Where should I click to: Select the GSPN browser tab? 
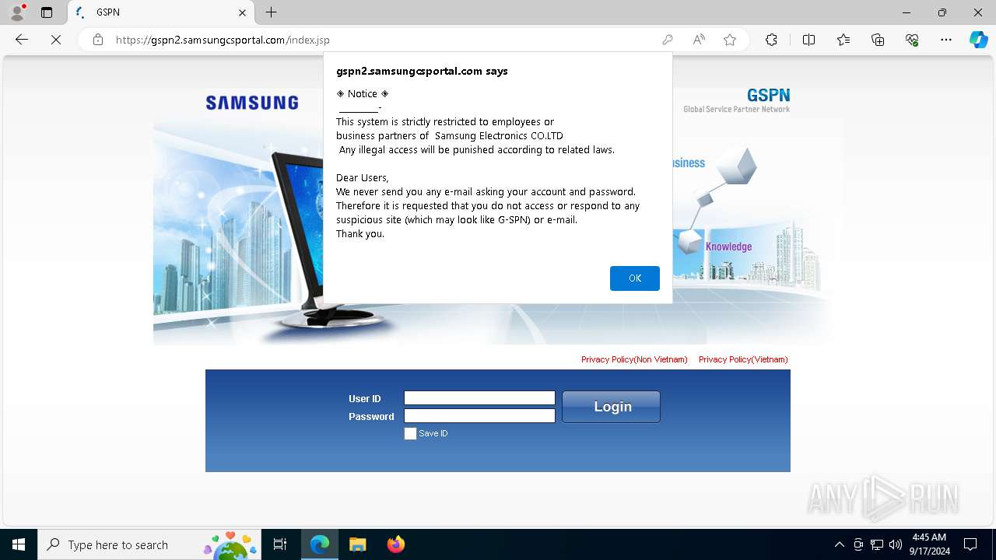coord(161,12)
